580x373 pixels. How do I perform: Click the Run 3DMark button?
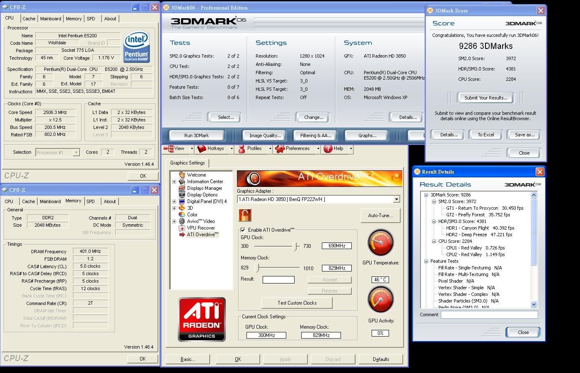coord(196,136)
